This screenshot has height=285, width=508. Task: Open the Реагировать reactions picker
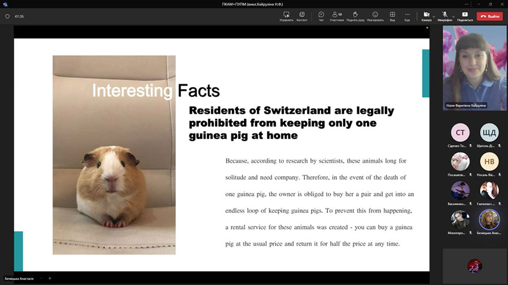(x=375, y=15)
